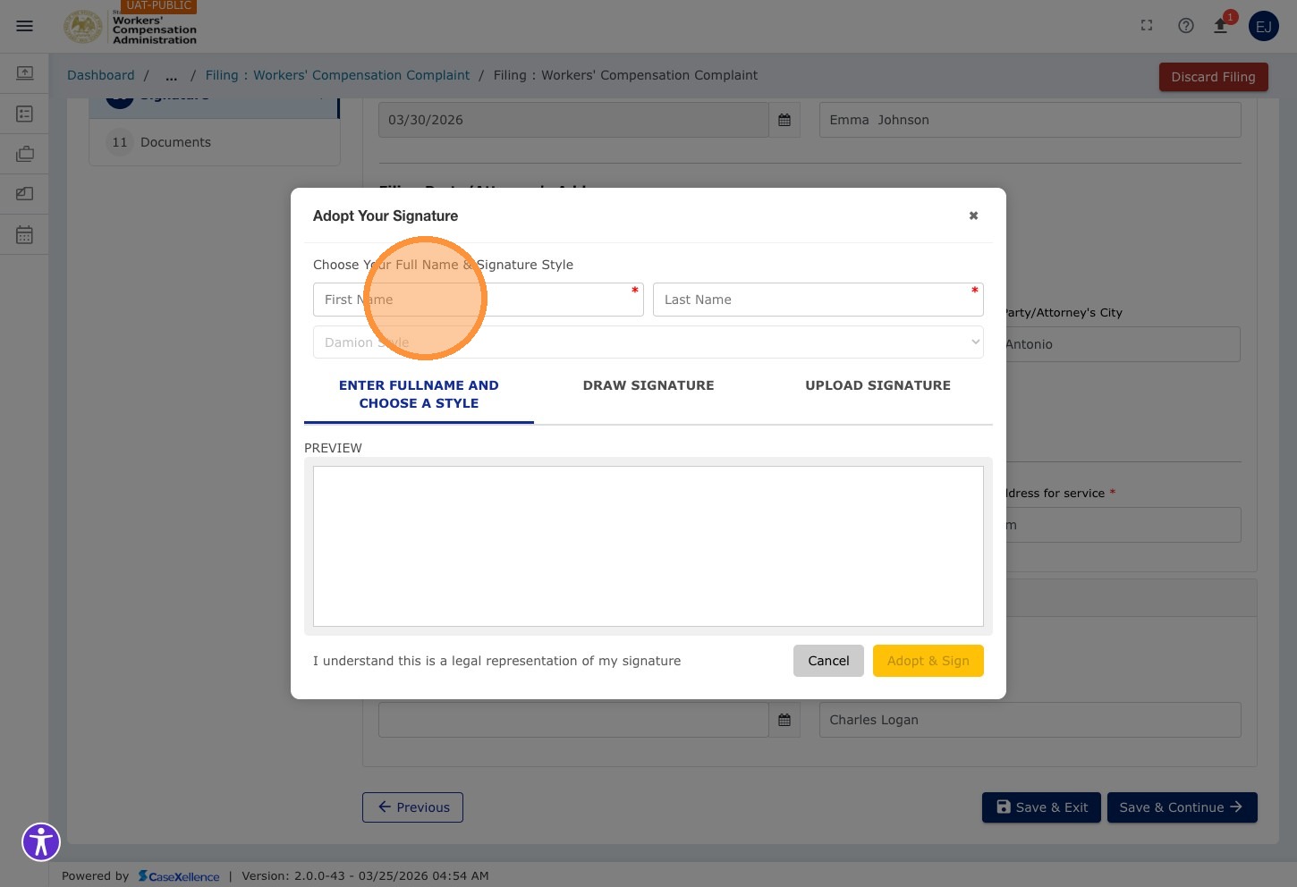This screenshot has width=1297, height=887.
Task: Open the help question mark icon
Action: click(1186, 26)
